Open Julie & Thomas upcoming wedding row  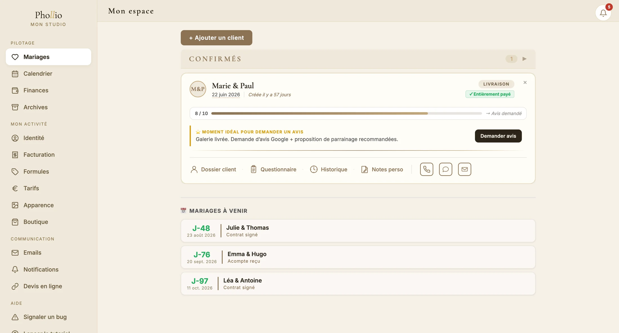tap(358, 231)
